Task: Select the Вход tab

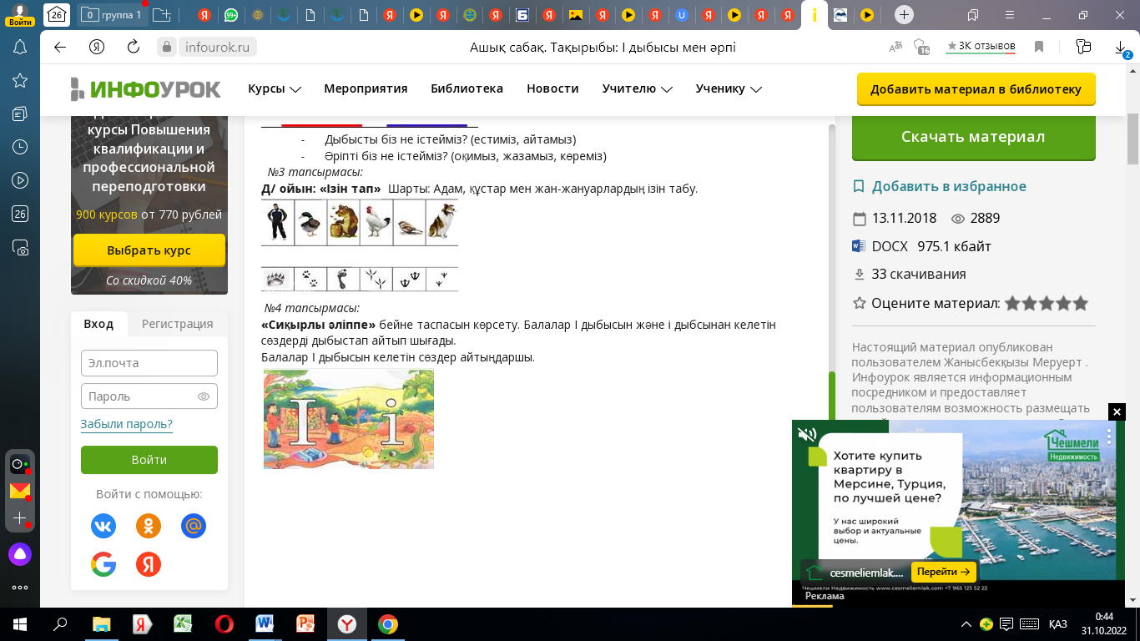Action: pyautogui.click(x=98, y=324)
